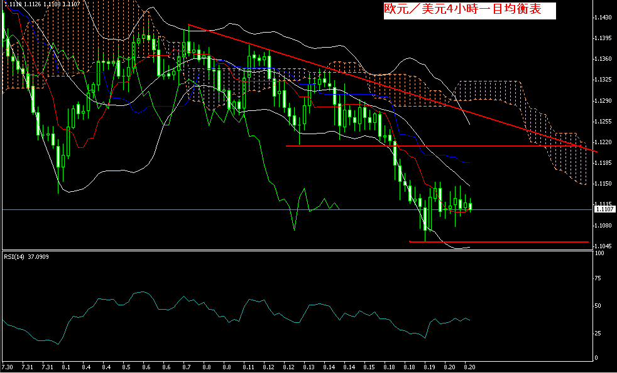Image resolution: width=617 pixels, height=373 pixels.
Task: Select the 1.1185 price axis label
Action: (604, 163)
